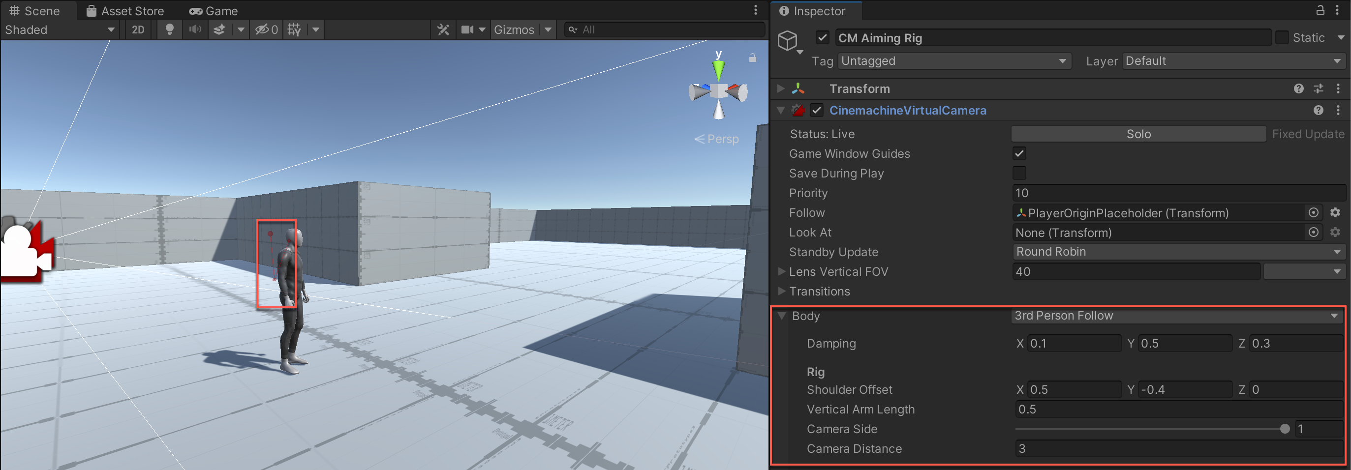The width and height of the screenshot is (1351, 470).
Task: Open the Body algorithm dropdown
Action: point(1176,316)
